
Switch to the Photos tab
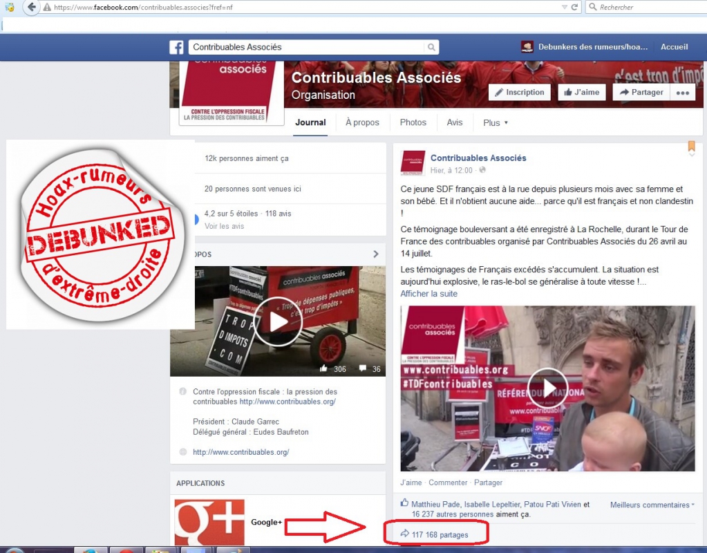pos(413,122)
